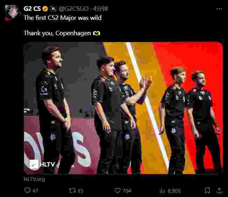Open the three-dot more options menu
Viewport: 228px width, 197px height.
(x=219, y=9)
